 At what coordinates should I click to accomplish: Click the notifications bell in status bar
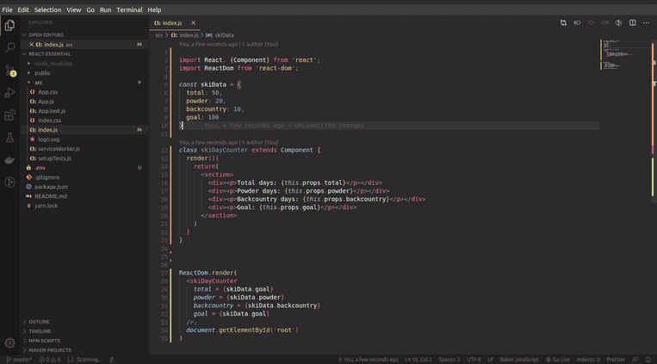(x=648, y=360)
